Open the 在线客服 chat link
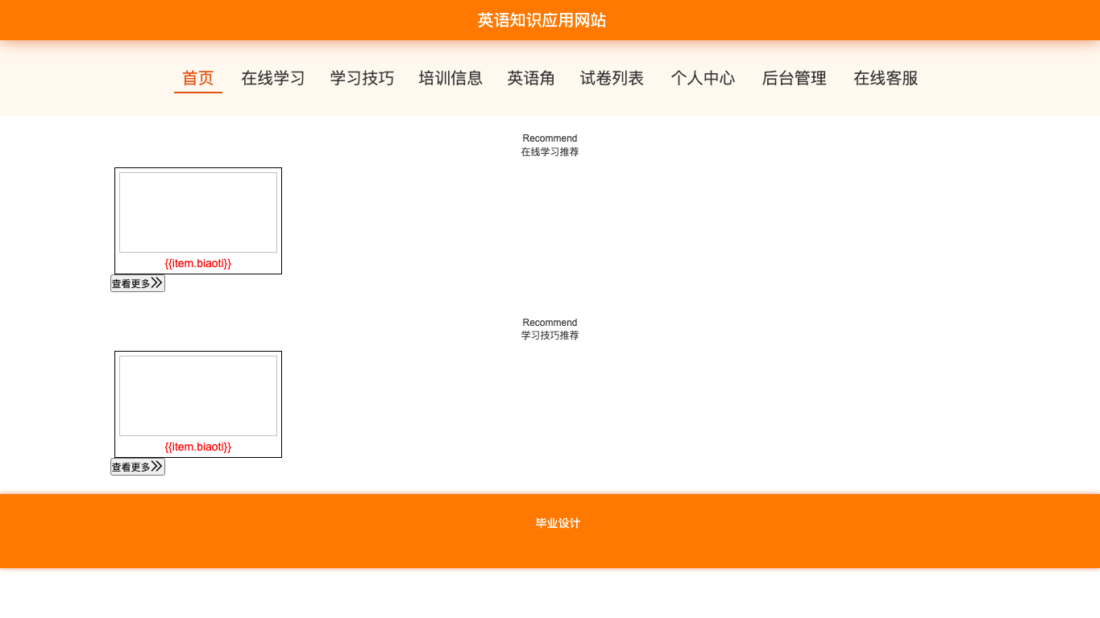The image size is (1100, 618). (x=886, y=78)
